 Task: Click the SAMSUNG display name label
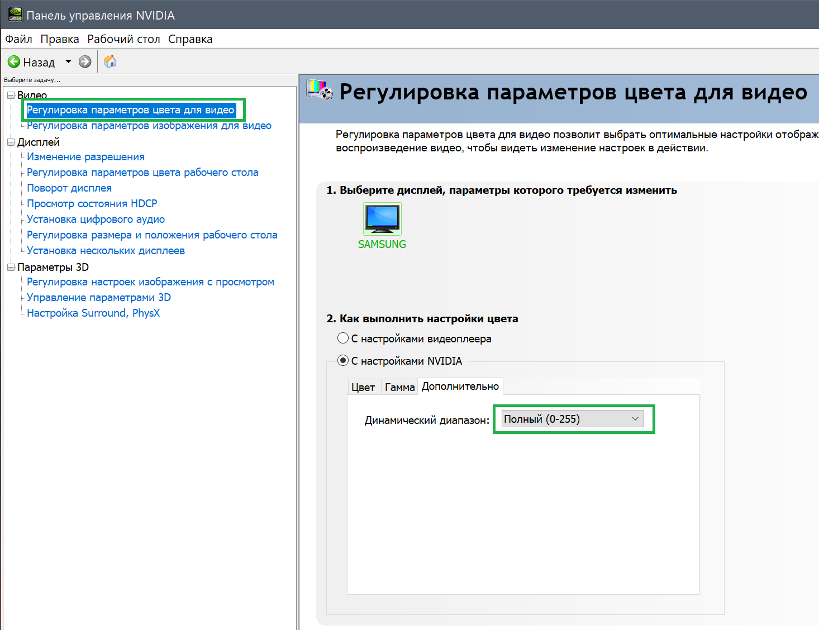tap(382, 244)
